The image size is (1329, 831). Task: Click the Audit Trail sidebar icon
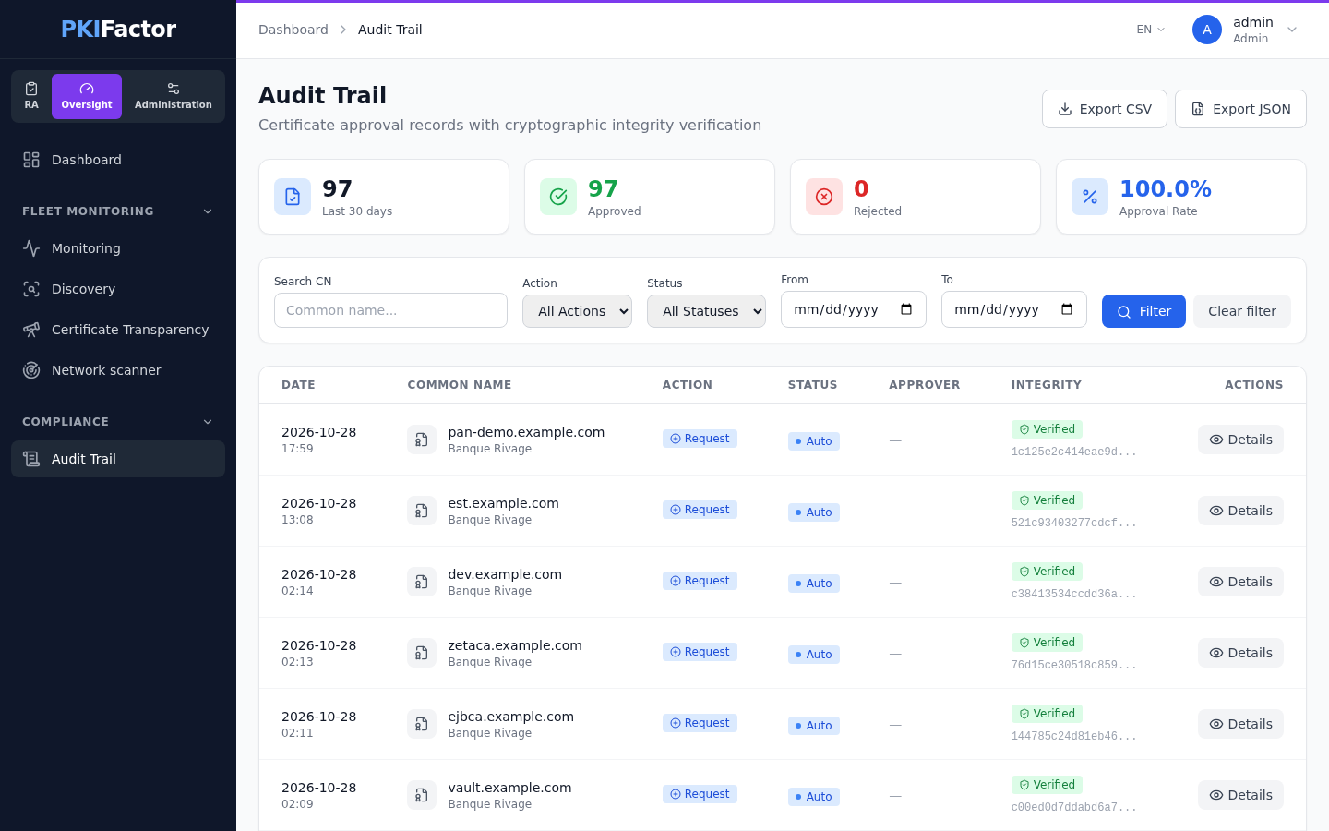pos(31,459)
